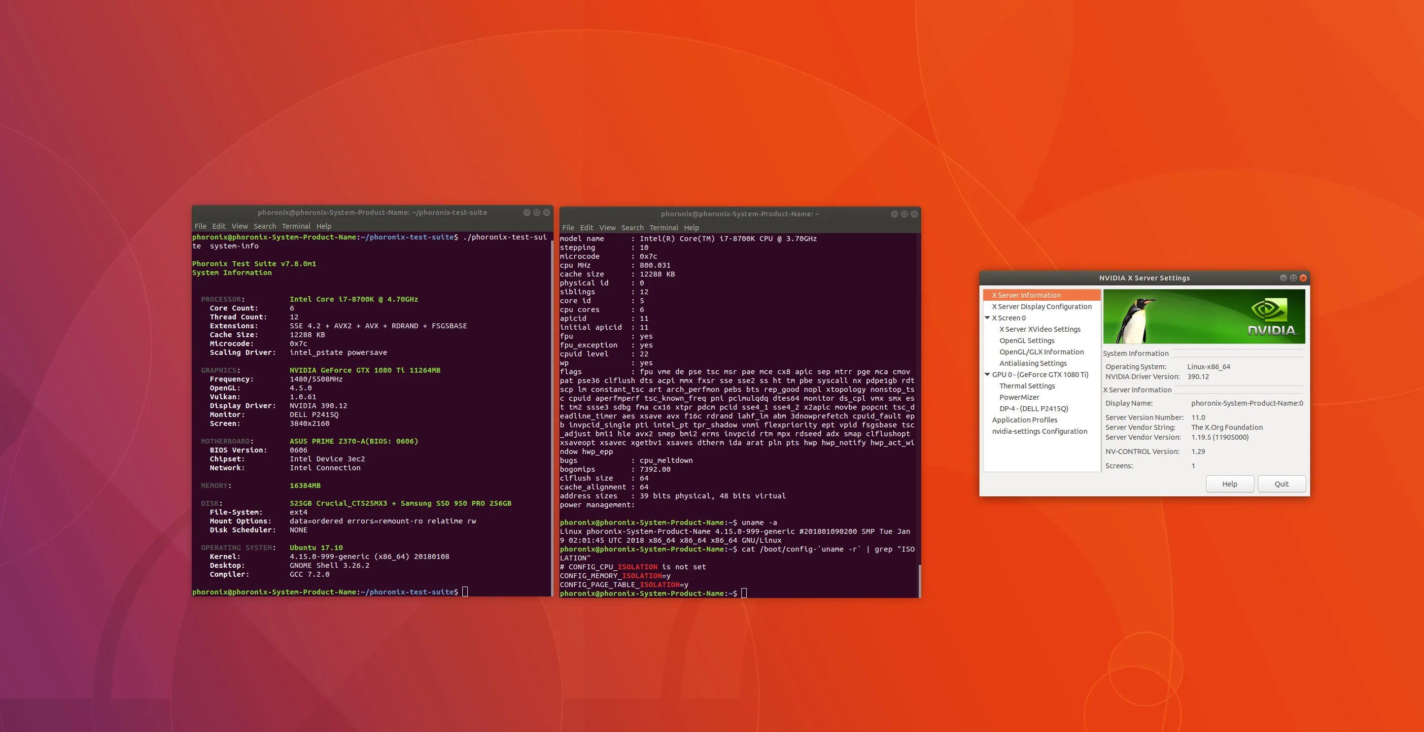Open Help menu in phoronix-test-suite terminal
Screen dimensions: 1424x732
[x=323, y=226]
